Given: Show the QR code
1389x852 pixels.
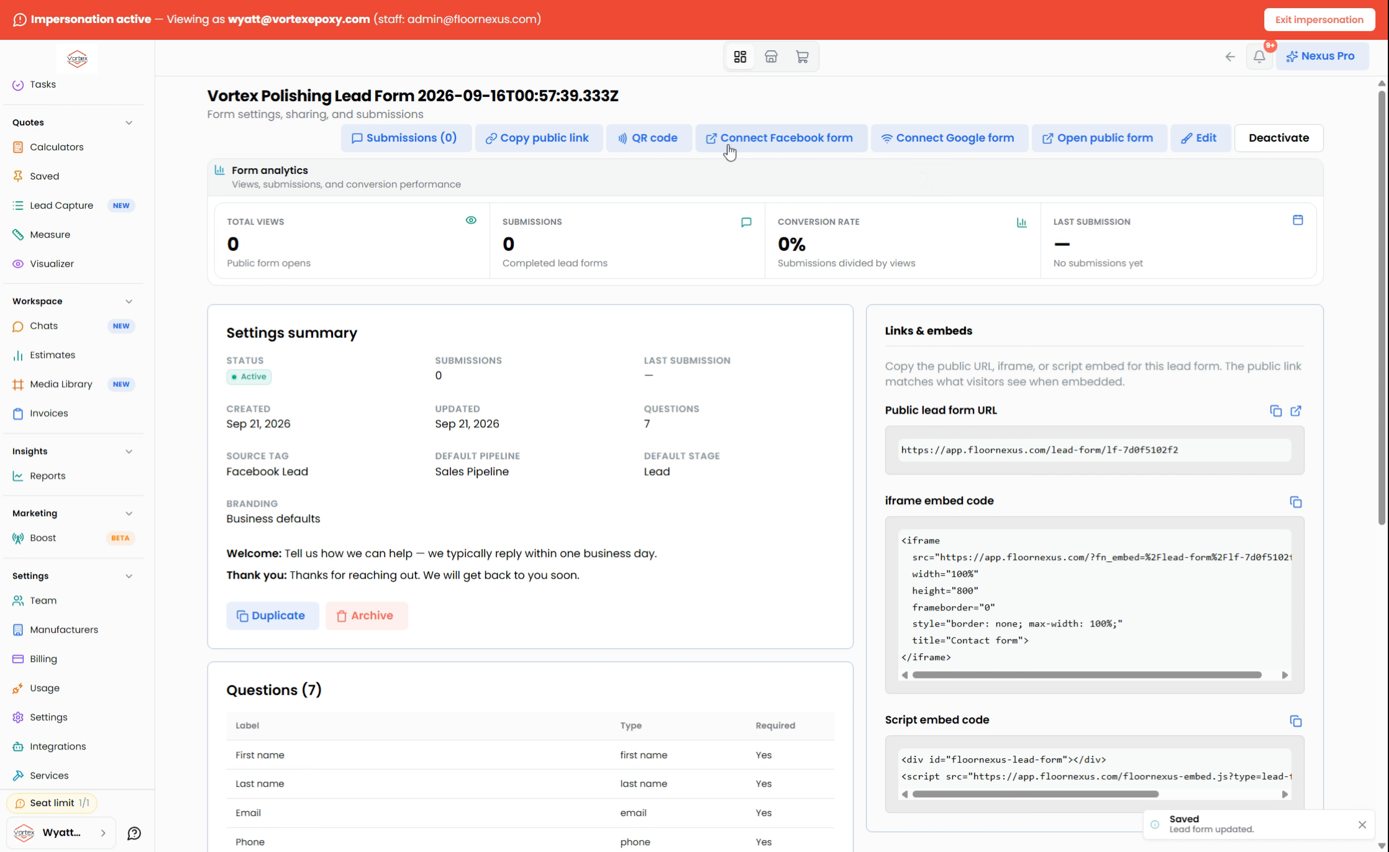Looking at the screenshot, I should tap(649, 138).
